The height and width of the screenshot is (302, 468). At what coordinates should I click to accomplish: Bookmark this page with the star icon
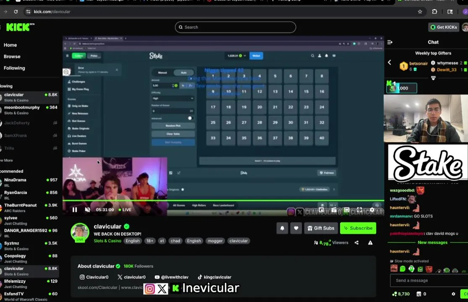pyautogui.click(x=420, y=12)
